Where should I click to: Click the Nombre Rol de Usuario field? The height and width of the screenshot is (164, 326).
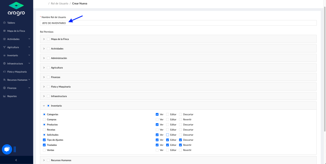click(x=178, y=23)
